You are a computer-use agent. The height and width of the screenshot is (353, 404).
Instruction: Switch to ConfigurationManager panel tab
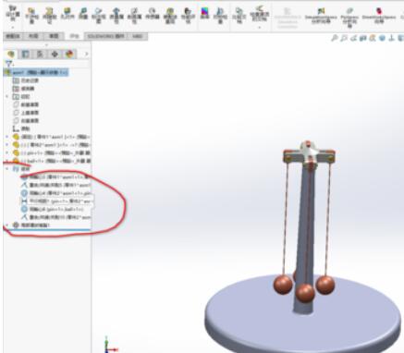[40, 55]
